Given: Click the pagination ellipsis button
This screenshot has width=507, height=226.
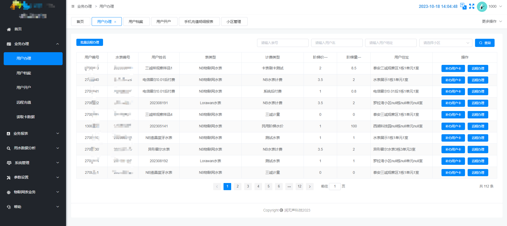Looking at the screenshot, I should tap(289, 186).
